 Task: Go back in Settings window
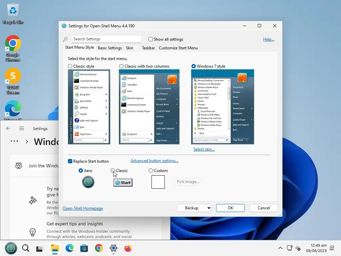point(8,128)
